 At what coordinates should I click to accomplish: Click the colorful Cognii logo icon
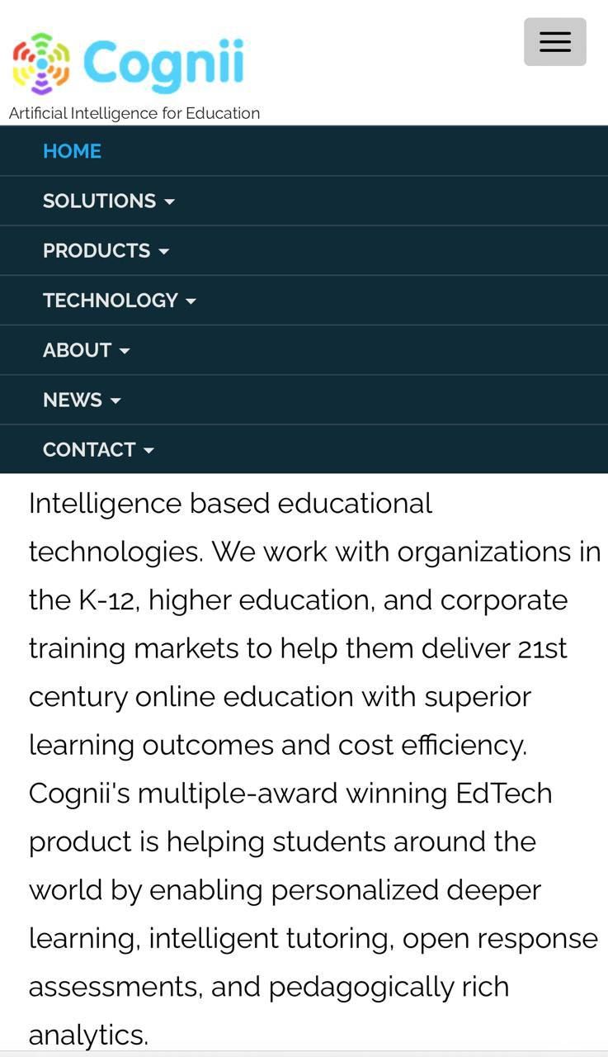click(x=41, y=64)
